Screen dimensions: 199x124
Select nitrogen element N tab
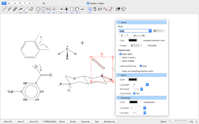pos(15,3)
